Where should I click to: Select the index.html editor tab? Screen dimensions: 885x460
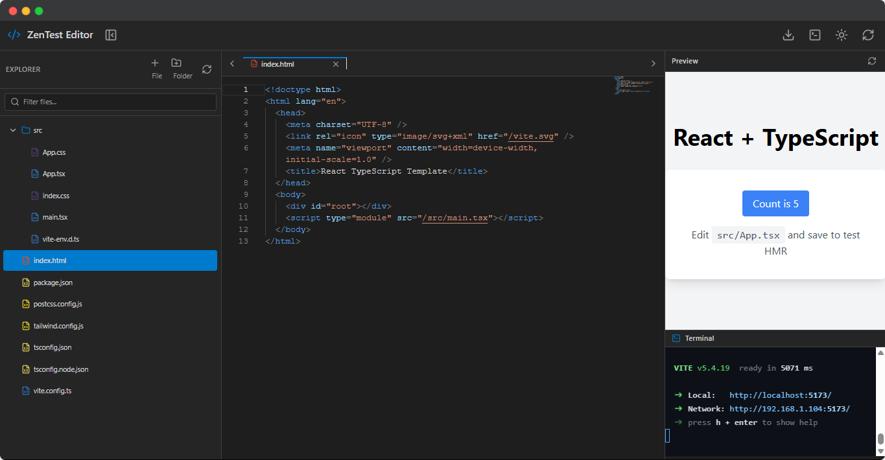point(277,64)
